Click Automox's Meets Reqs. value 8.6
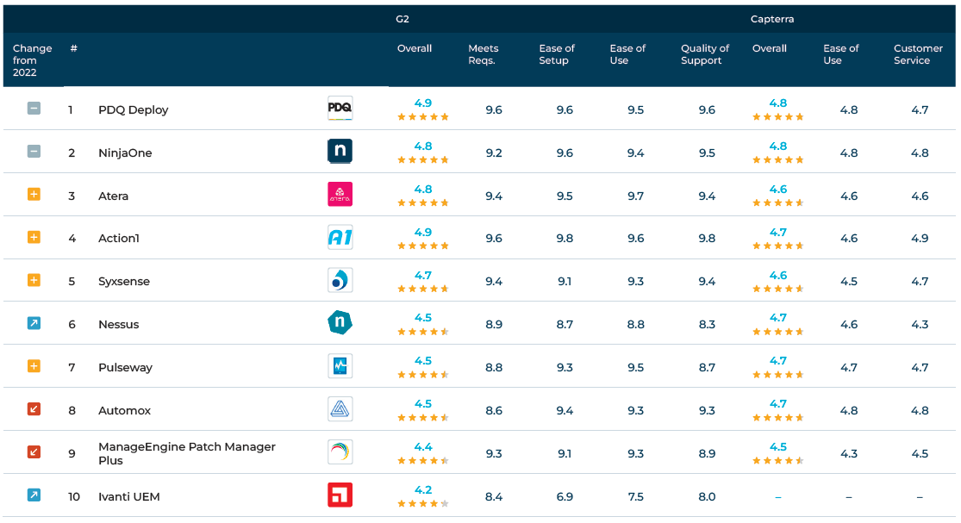The height and width of the screenshot is (523, 961). (x=493, y=410)
